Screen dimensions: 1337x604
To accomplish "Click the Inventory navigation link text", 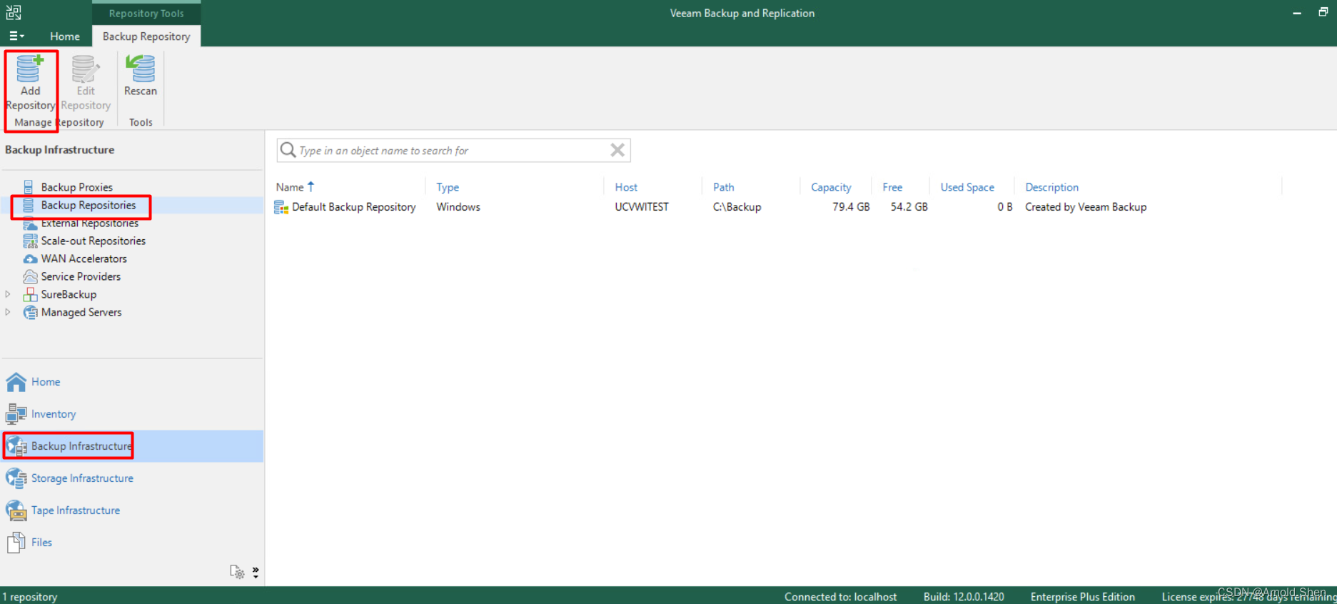I will [x=54, y=414].
